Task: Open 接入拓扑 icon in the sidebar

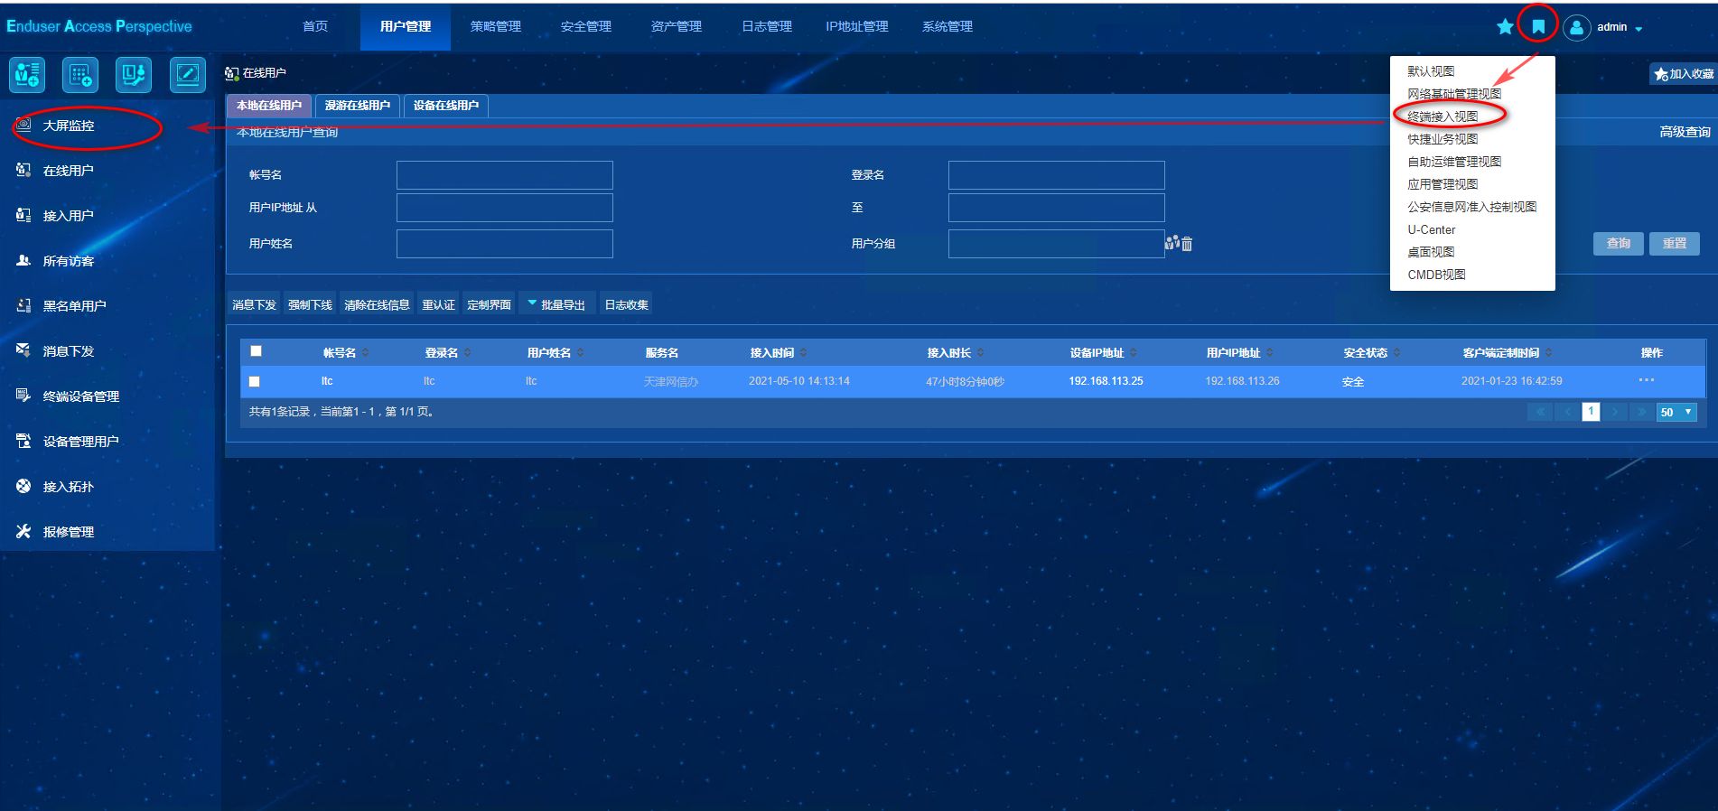Action: click(x=24, y=486)
